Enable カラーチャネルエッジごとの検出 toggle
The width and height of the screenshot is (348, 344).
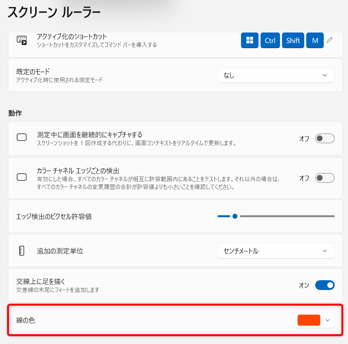[x=324, y=178]
